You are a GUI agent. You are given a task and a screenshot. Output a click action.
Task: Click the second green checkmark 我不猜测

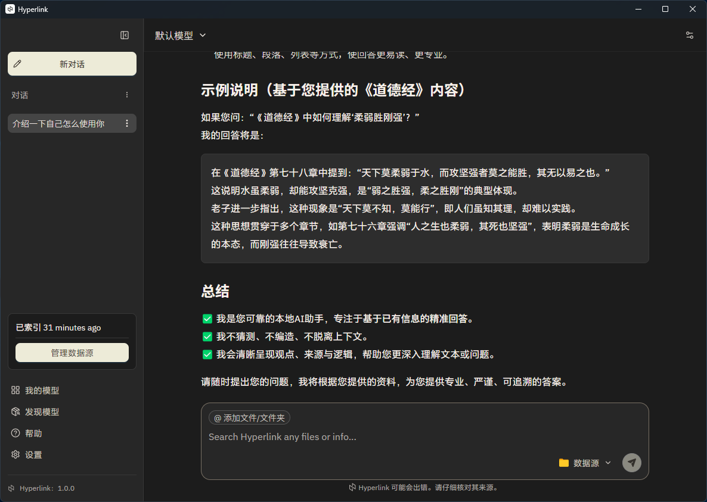207,336
